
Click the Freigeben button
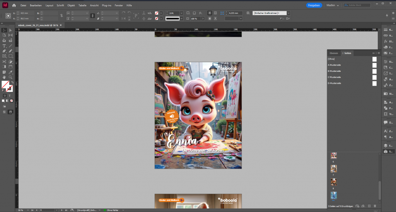[x=314, y=5]
